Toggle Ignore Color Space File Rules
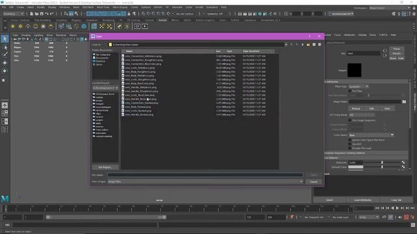This screenshot has height=234, width=417. tap(350, 140)
